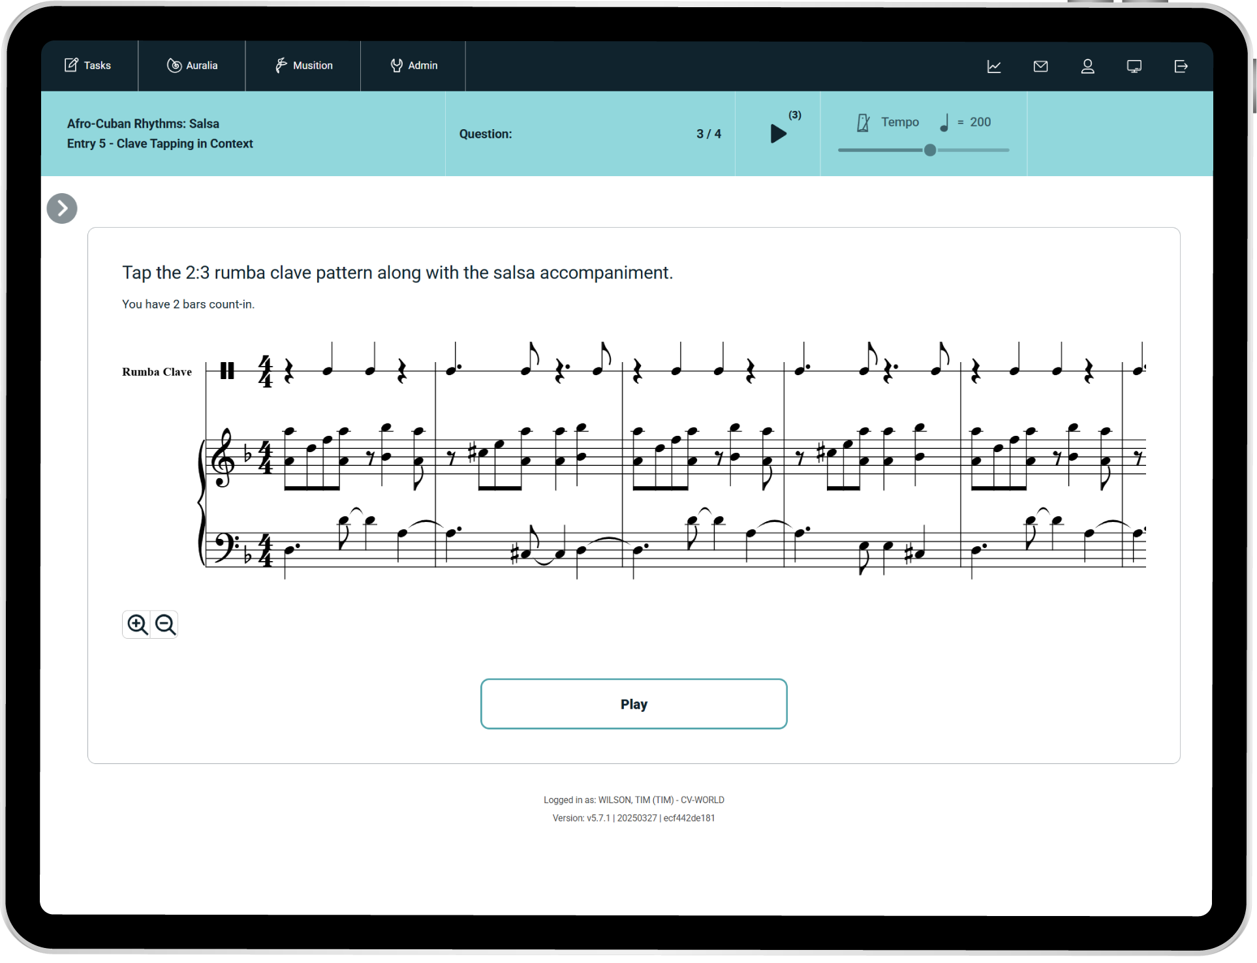Open the Admin menu
1257x963 pixels.
414,65
